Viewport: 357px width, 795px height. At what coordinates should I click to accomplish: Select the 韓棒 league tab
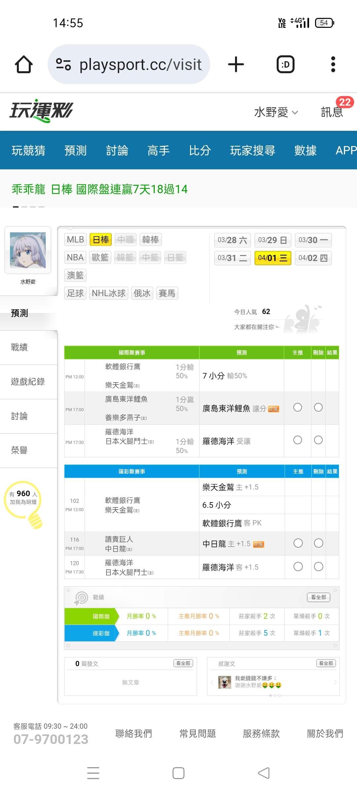pos(150,239)
